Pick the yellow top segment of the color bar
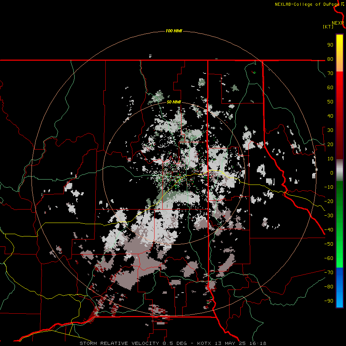Viewport: 346px width, 346px height. coord(339,53)
